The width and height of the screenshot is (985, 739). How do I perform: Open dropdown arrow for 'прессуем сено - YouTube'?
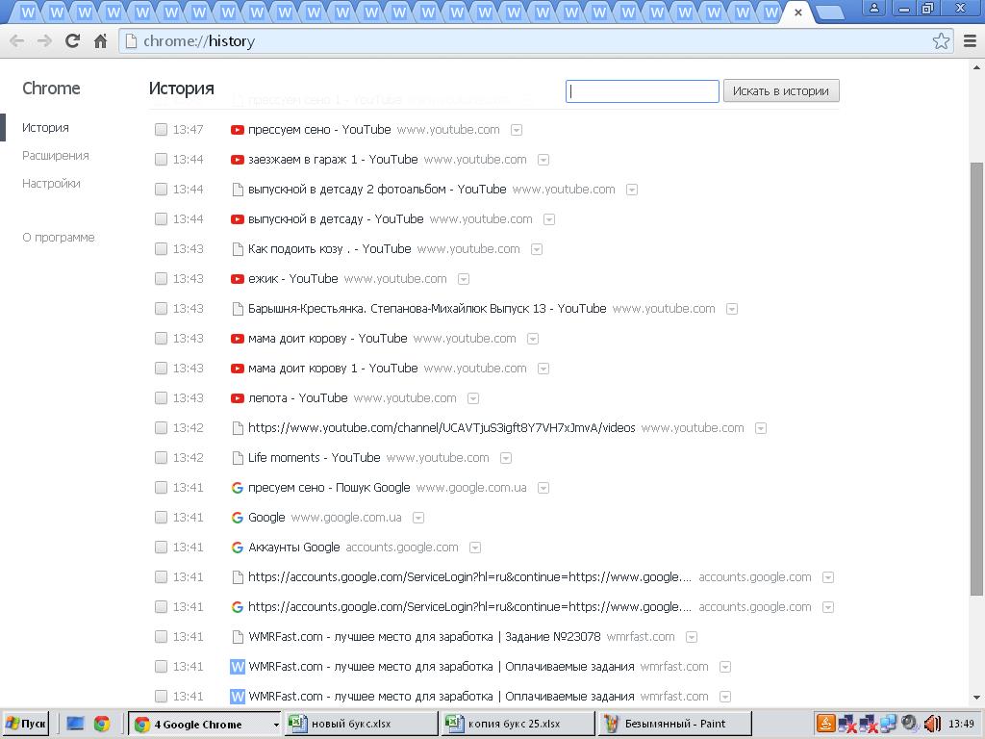pos(517,130)
